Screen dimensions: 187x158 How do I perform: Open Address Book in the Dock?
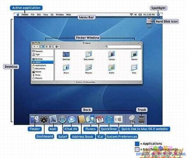click(81, 119)
